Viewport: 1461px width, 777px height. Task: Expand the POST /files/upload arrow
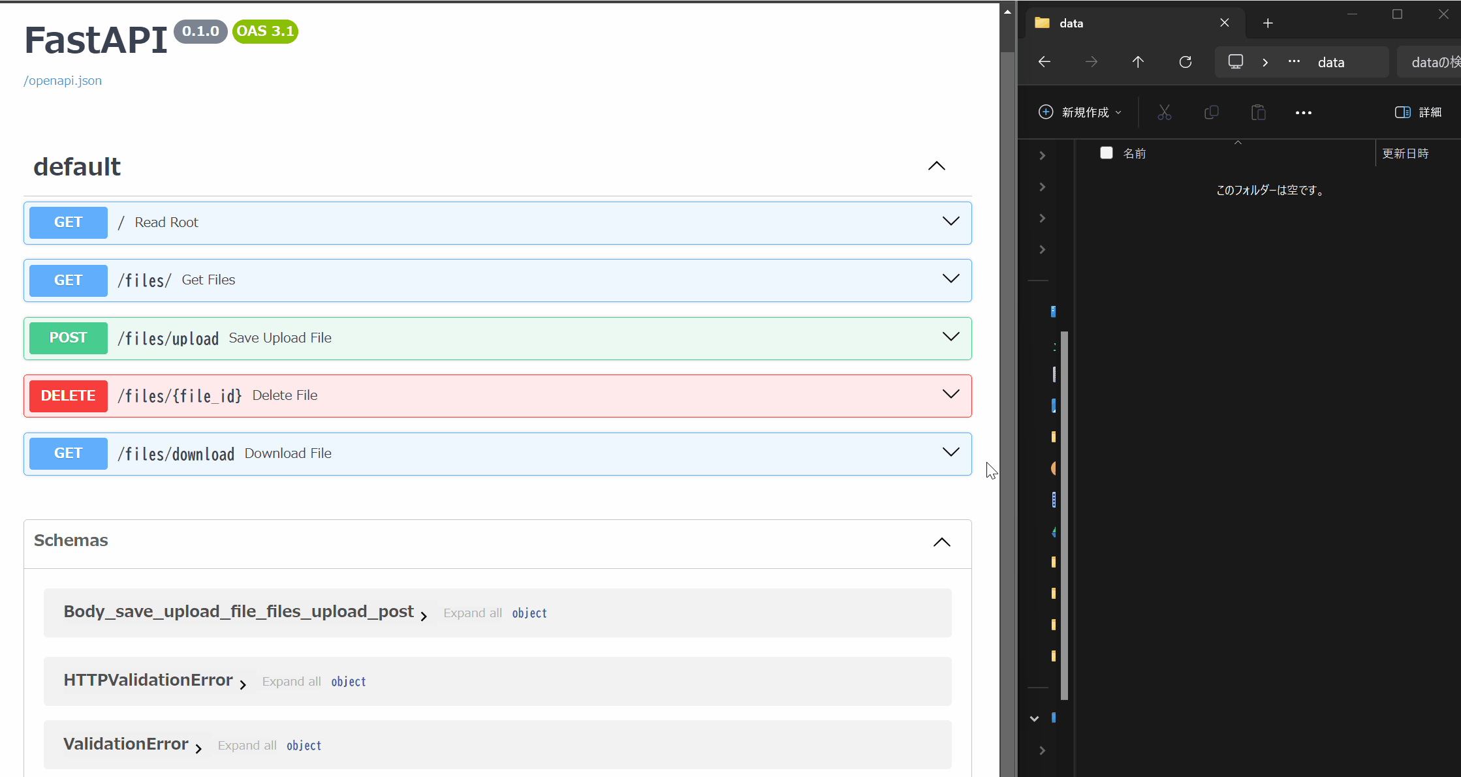coord(951,337)
